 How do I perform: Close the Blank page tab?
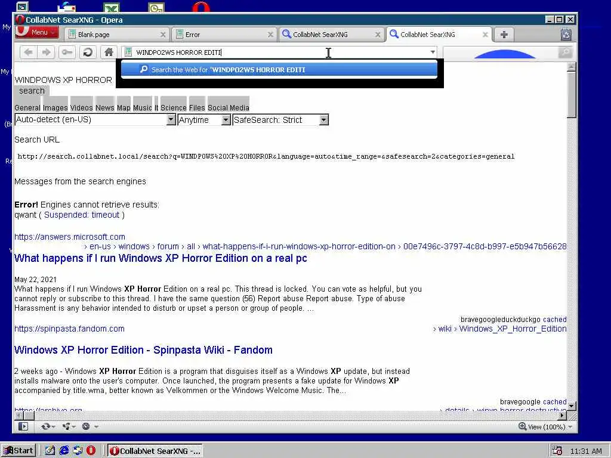pos(163,35)
